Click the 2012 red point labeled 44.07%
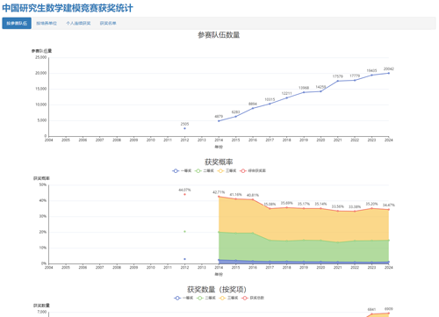This screenshot has width=439, height=317. (x=184, y=194)
